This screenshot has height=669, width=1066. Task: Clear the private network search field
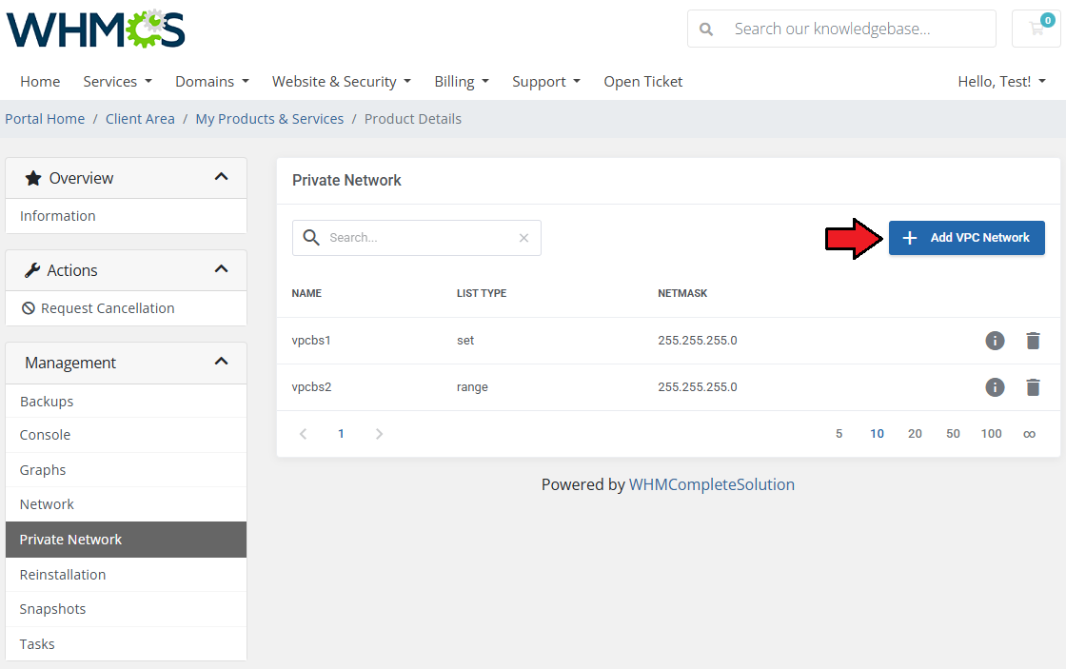(523, 238)
